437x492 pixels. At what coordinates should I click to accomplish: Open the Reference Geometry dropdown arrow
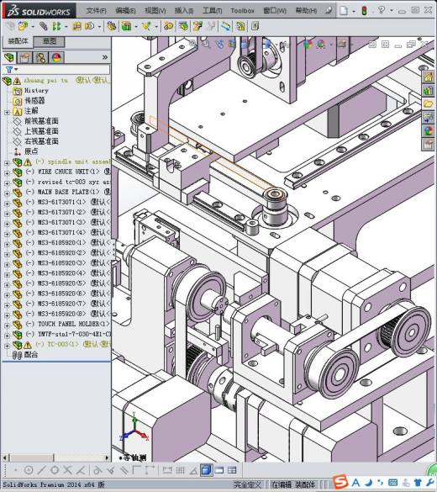point(156,27)
